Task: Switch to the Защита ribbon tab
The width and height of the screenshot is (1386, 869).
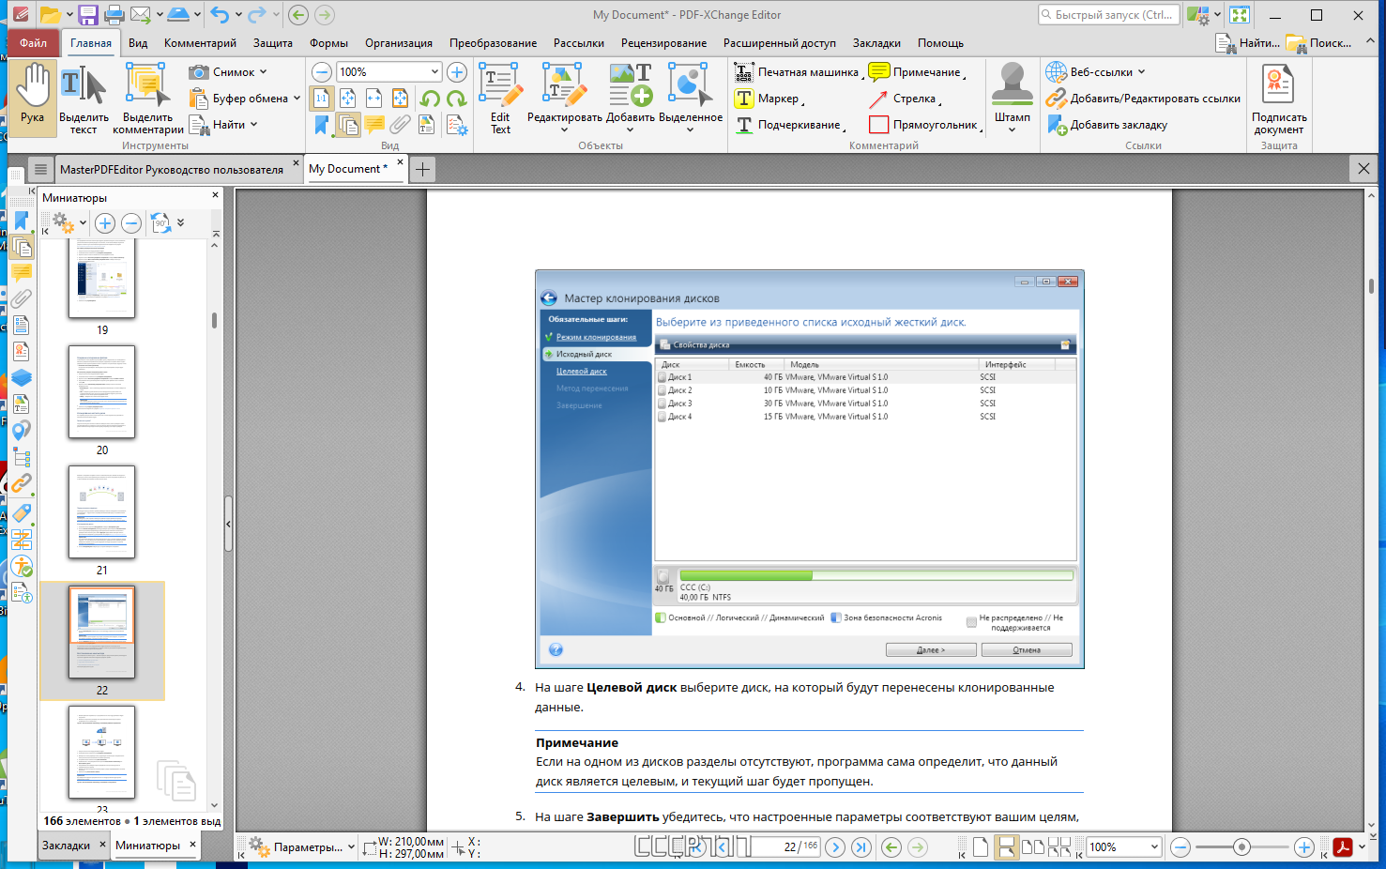Action: coord(272,43)
